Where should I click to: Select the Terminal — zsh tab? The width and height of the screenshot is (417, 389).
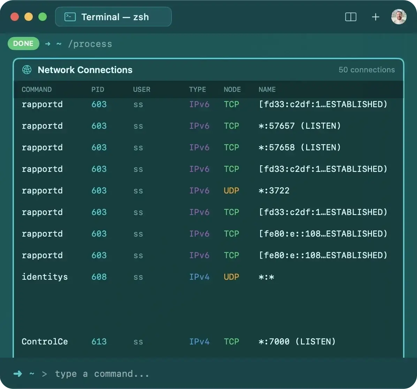[113, 16]
